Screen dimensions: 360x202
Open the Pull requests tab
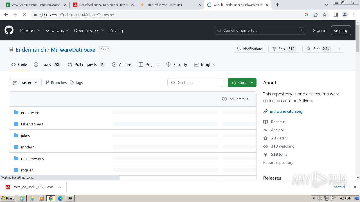pos(86,65)
